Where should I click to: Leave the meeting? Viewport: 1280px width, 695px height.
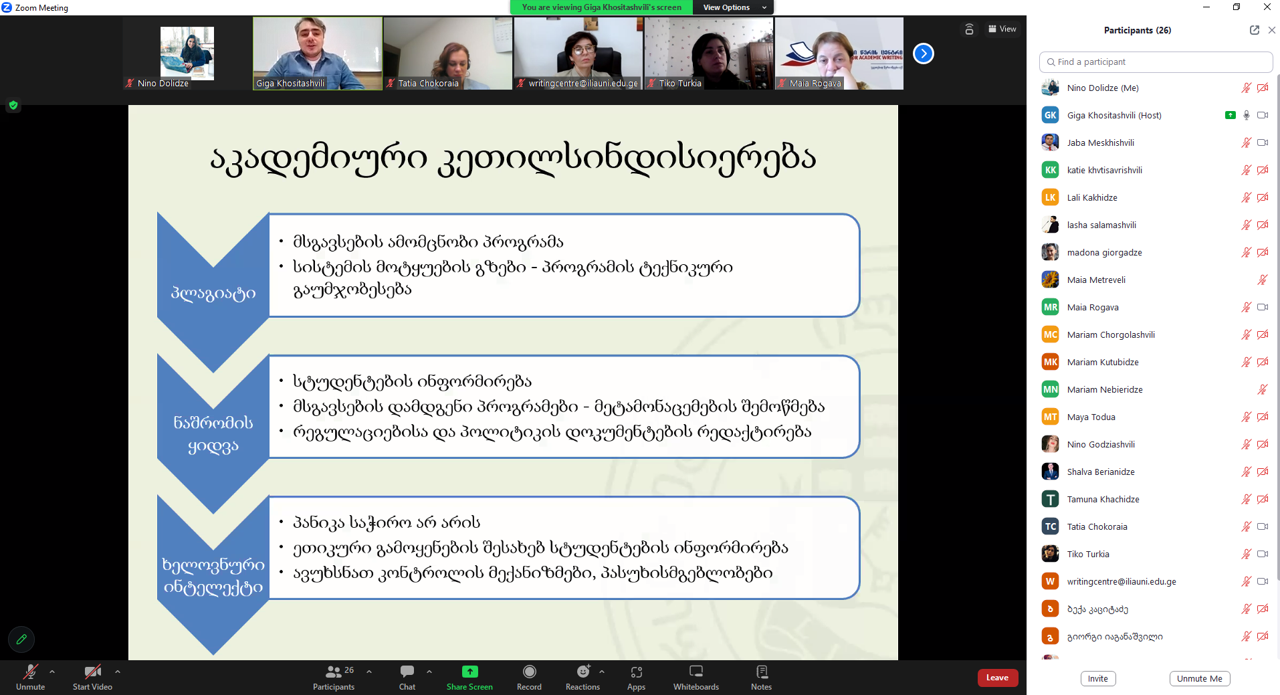tap(997, 678)
